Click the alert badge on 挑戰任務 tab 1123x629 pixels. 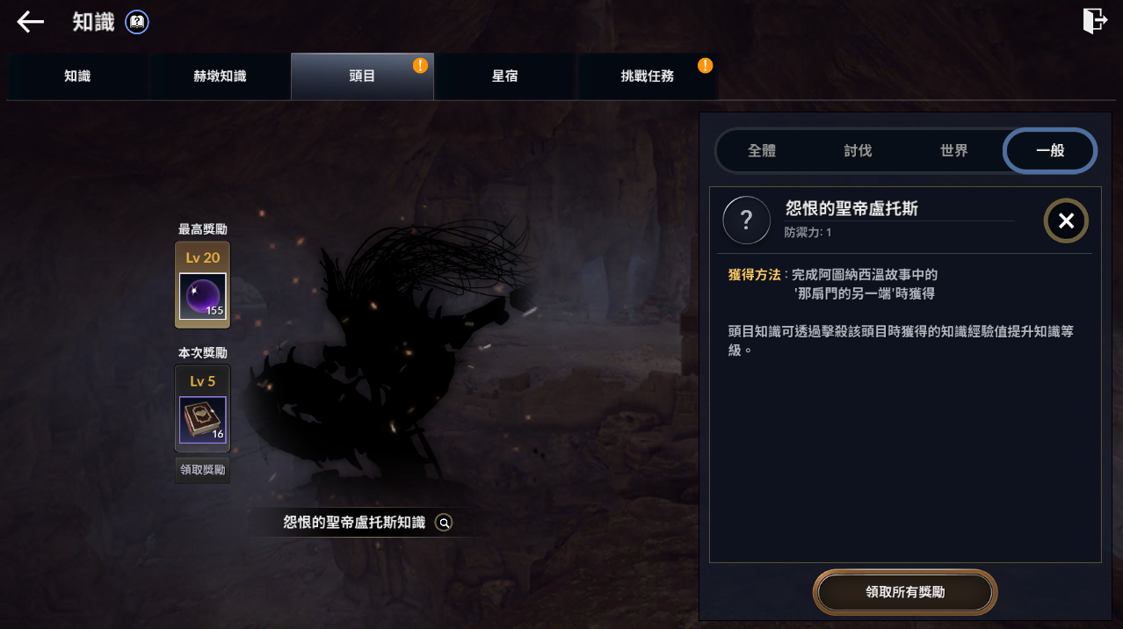tap(705, 65)
